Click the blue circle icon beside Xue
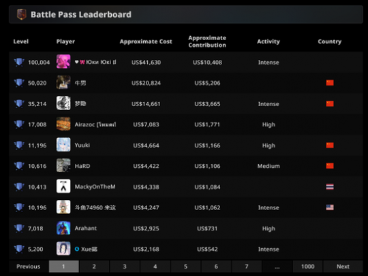Image resolution: width=368 pixels, height=276 pixels. 77,249
